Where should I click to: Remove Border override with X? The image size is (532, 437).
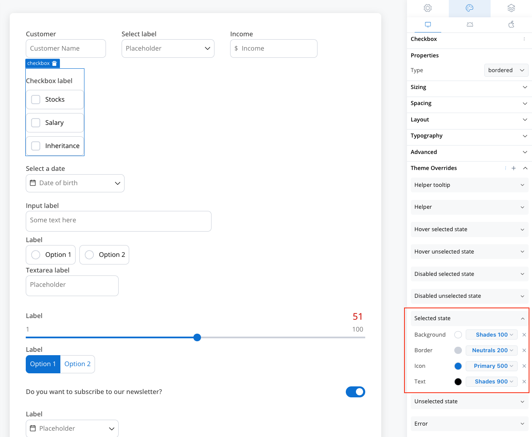point(524,350)
